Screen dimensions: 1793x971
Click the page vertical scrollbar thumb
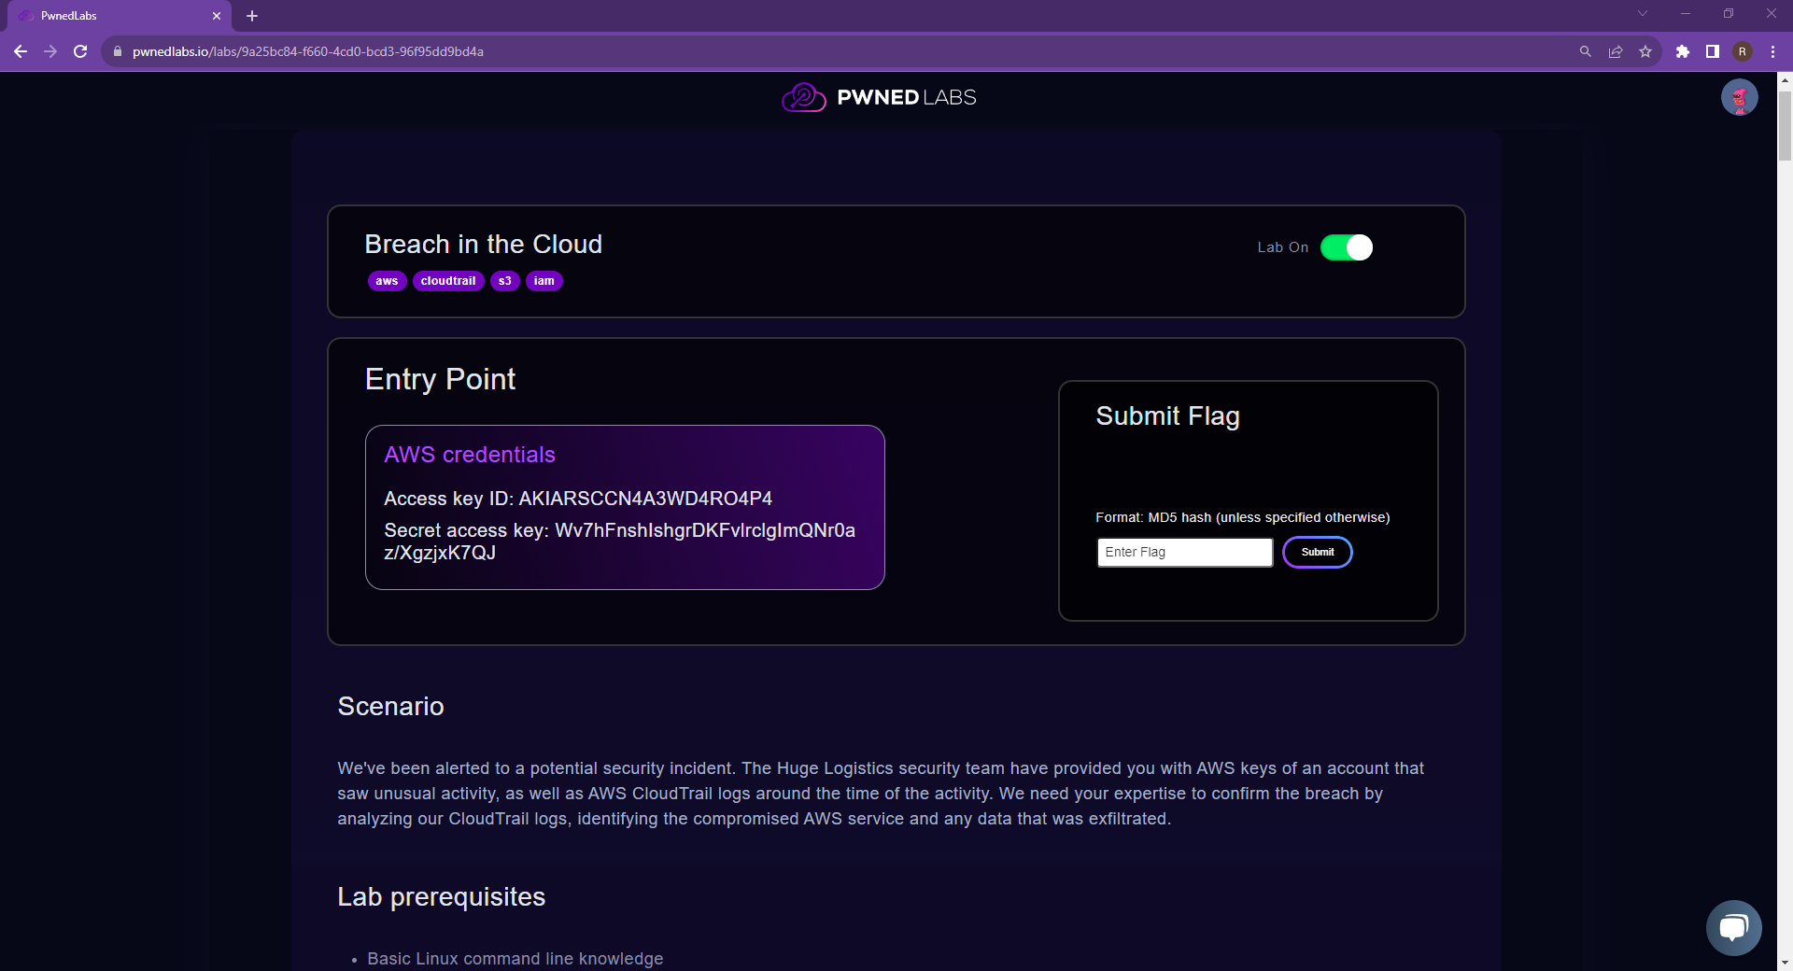pyautogui.click(x=1785, y=126)
